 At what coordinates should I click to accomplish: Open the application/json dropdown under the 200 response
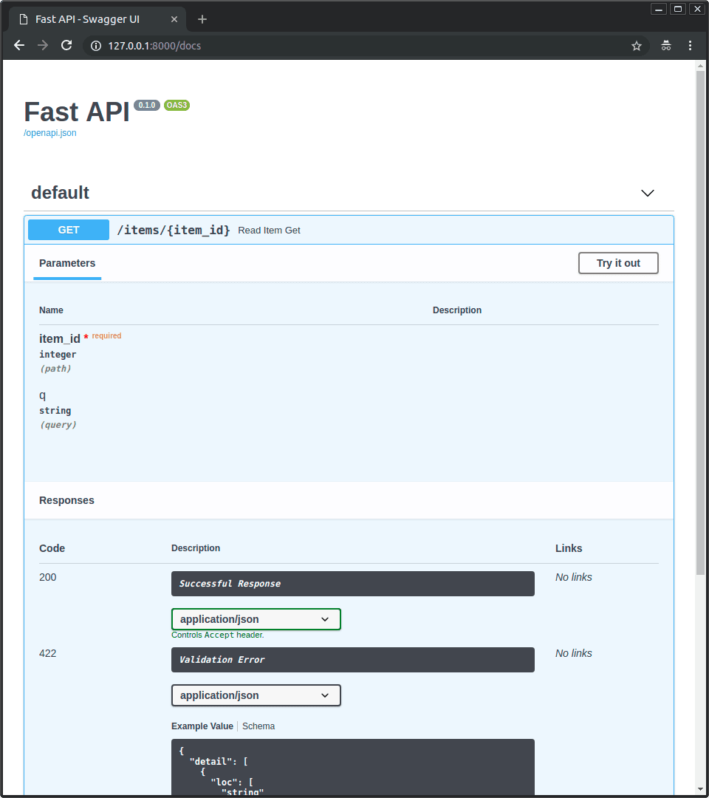(256, 619)
